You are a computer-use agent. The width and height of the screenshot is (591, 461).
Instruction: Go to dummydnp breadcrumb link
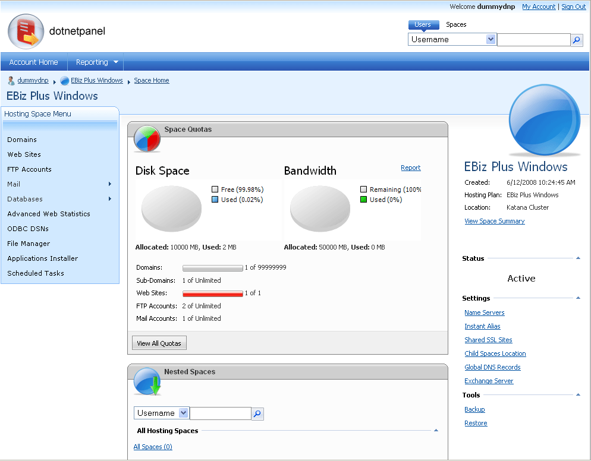(33, 80)
